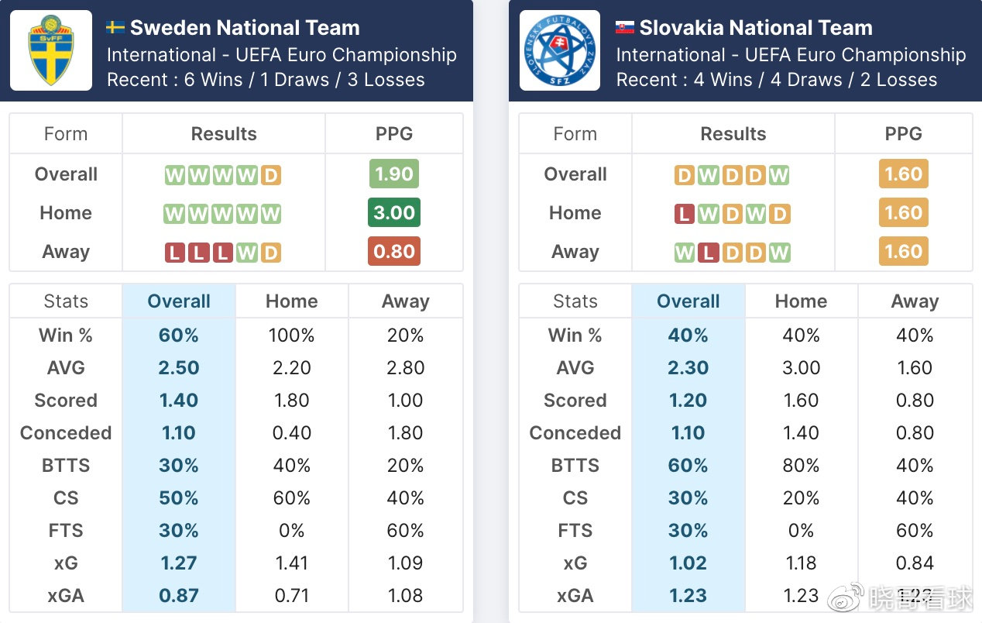Select Sweden's Away stats tab

pos(405,301)
